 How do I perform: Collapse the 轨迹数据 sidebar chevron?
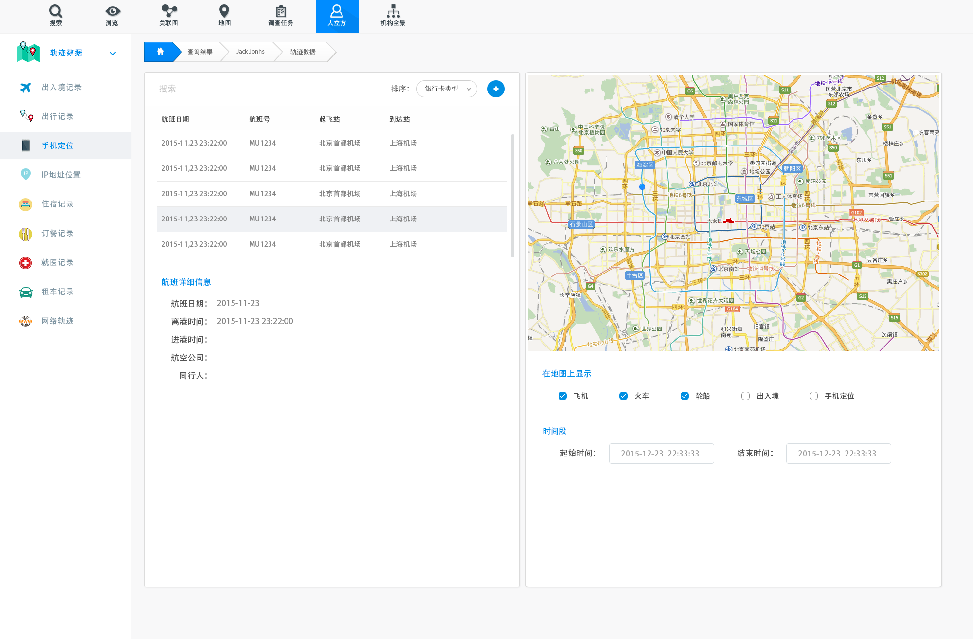(x=113, y=54)
